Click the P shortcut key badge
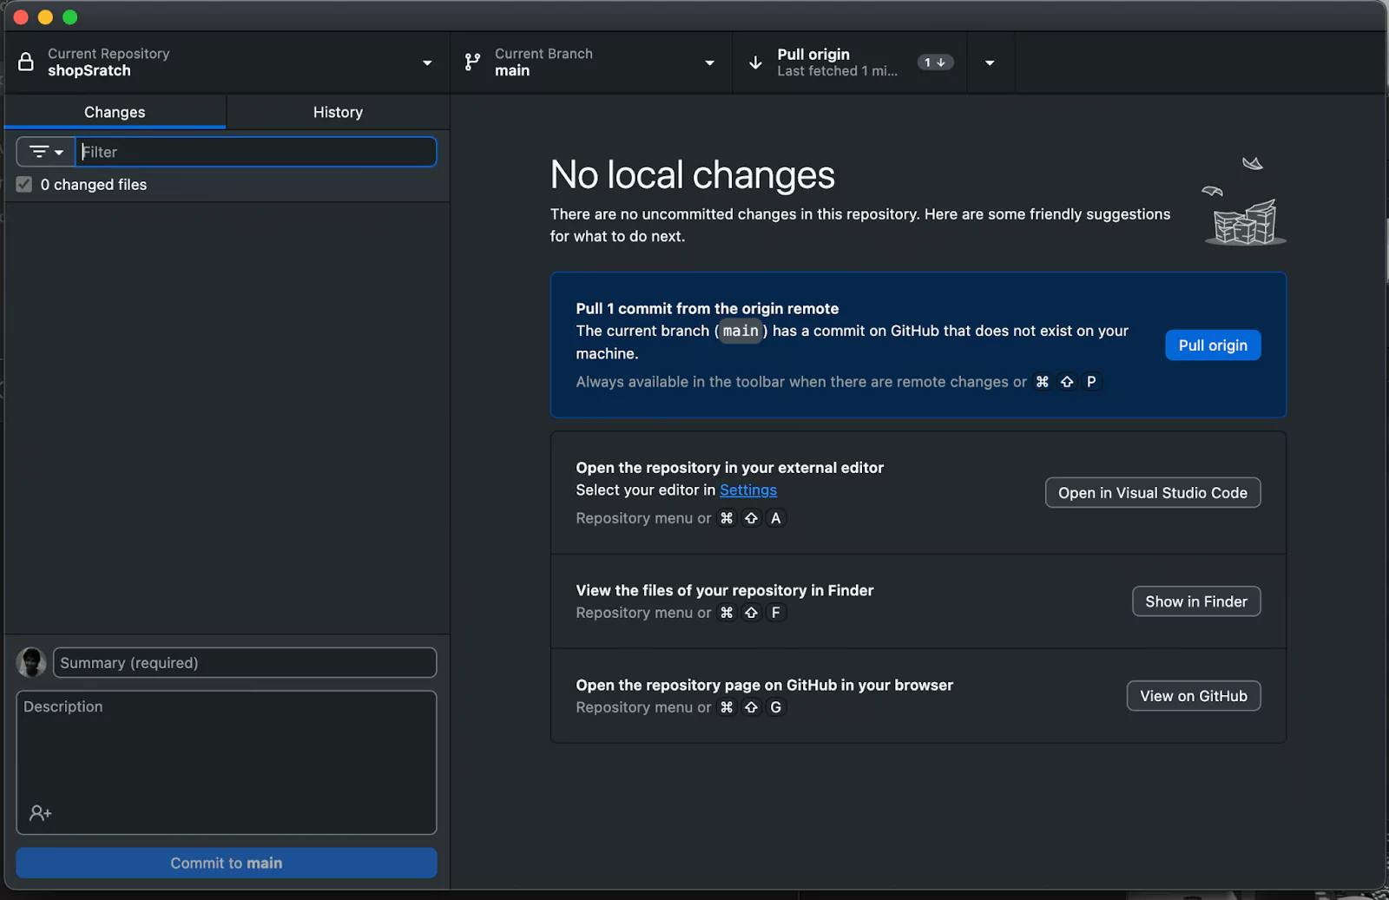The image size is (1389, 900). pyautogui.click(x=1091, y=382)
